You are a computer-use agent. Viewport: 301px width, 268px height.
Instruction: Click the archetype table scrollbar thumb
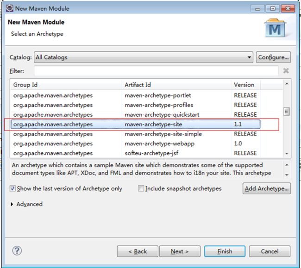tap(286, 111)
